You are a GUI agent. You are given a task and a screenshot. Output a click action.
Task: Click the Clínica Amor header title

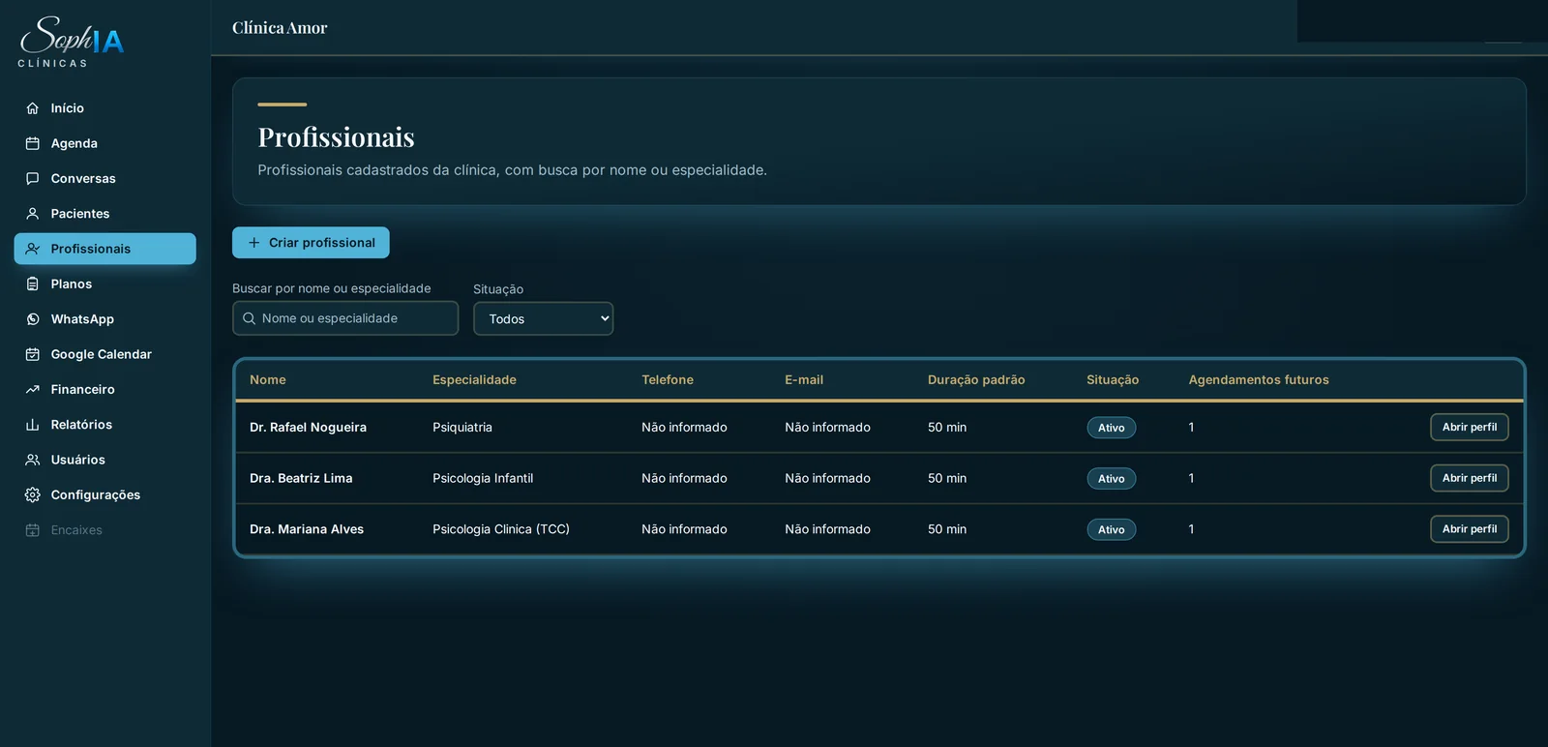tap(280, 28)
